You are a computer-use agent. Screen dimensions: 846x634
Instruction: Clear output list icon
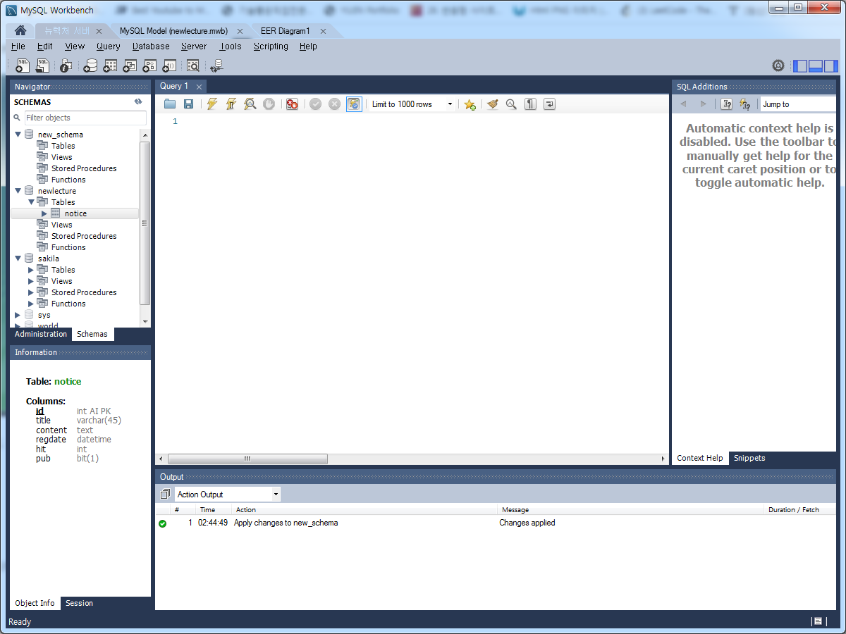pyautogui.click(x=165, y=495)
